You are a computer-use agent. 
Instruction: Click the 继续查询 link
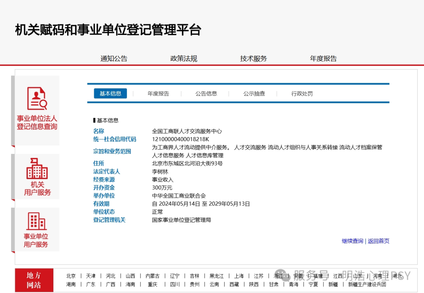point(352,241)
